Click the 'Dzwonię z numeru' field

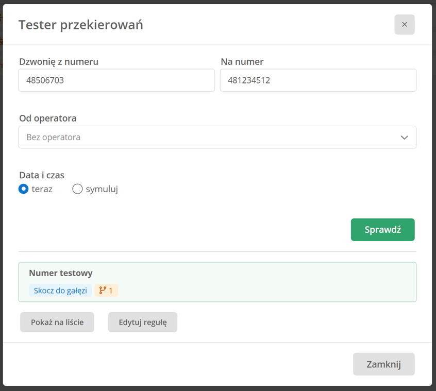pyautogui.click(x=116, y=80)
